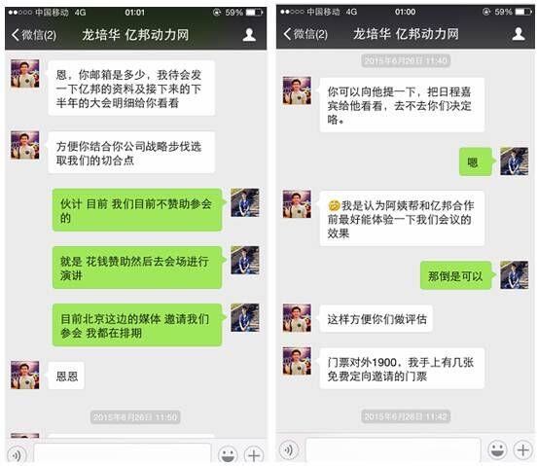The width and height of the screenshot is (537, 466).
Task: Select message starting 方便你结合你公司战略
Action: pos(131,153)
